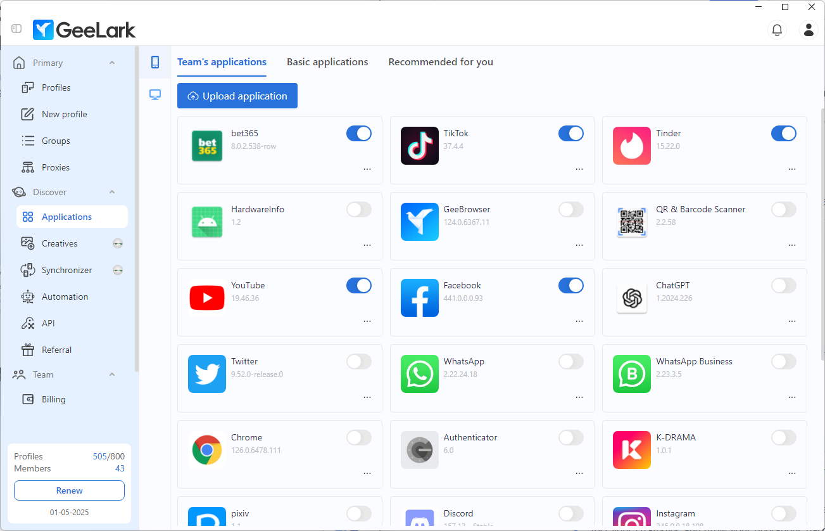
Task: Click the QR & Barcode Scanner icon
Action: 632,222
